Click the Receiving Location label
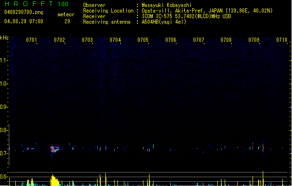 pyautogui.click(x=108, y=11)
